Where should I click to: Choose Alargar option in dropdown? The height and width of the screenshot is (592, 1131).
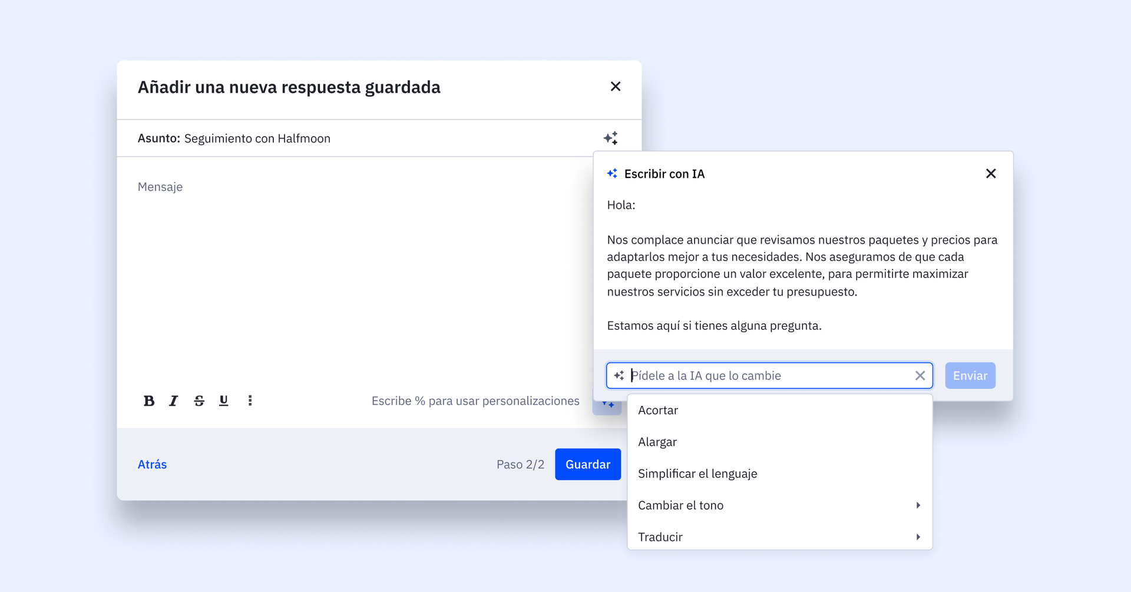pos(657,442)
